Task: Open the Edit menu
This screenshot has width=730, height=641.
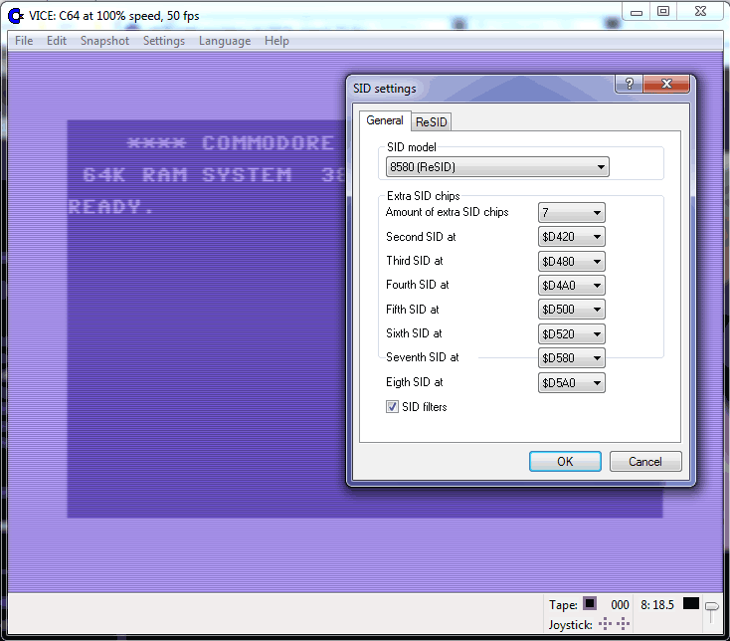Action: point(57,41)
